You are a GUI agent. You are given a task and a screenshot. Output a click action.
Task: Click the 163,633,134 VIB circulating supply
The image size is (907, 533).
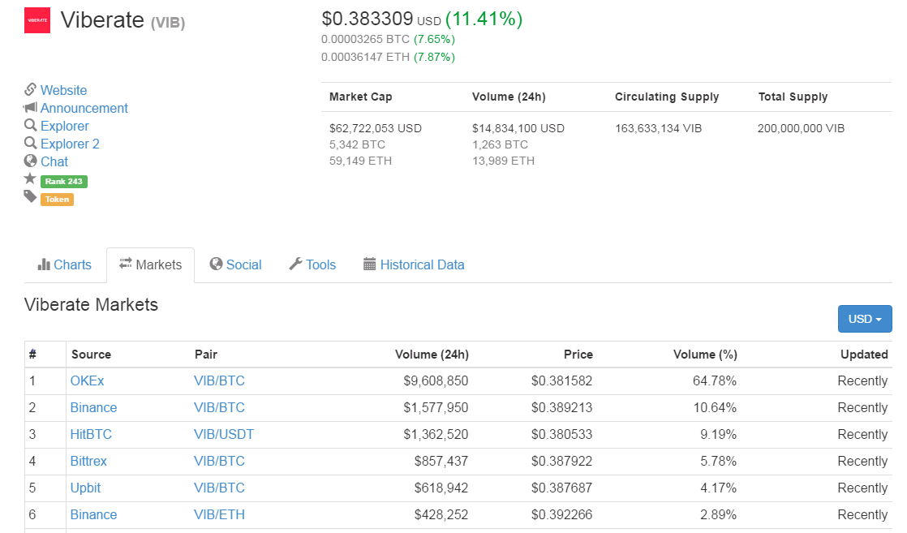click(658, 128)
